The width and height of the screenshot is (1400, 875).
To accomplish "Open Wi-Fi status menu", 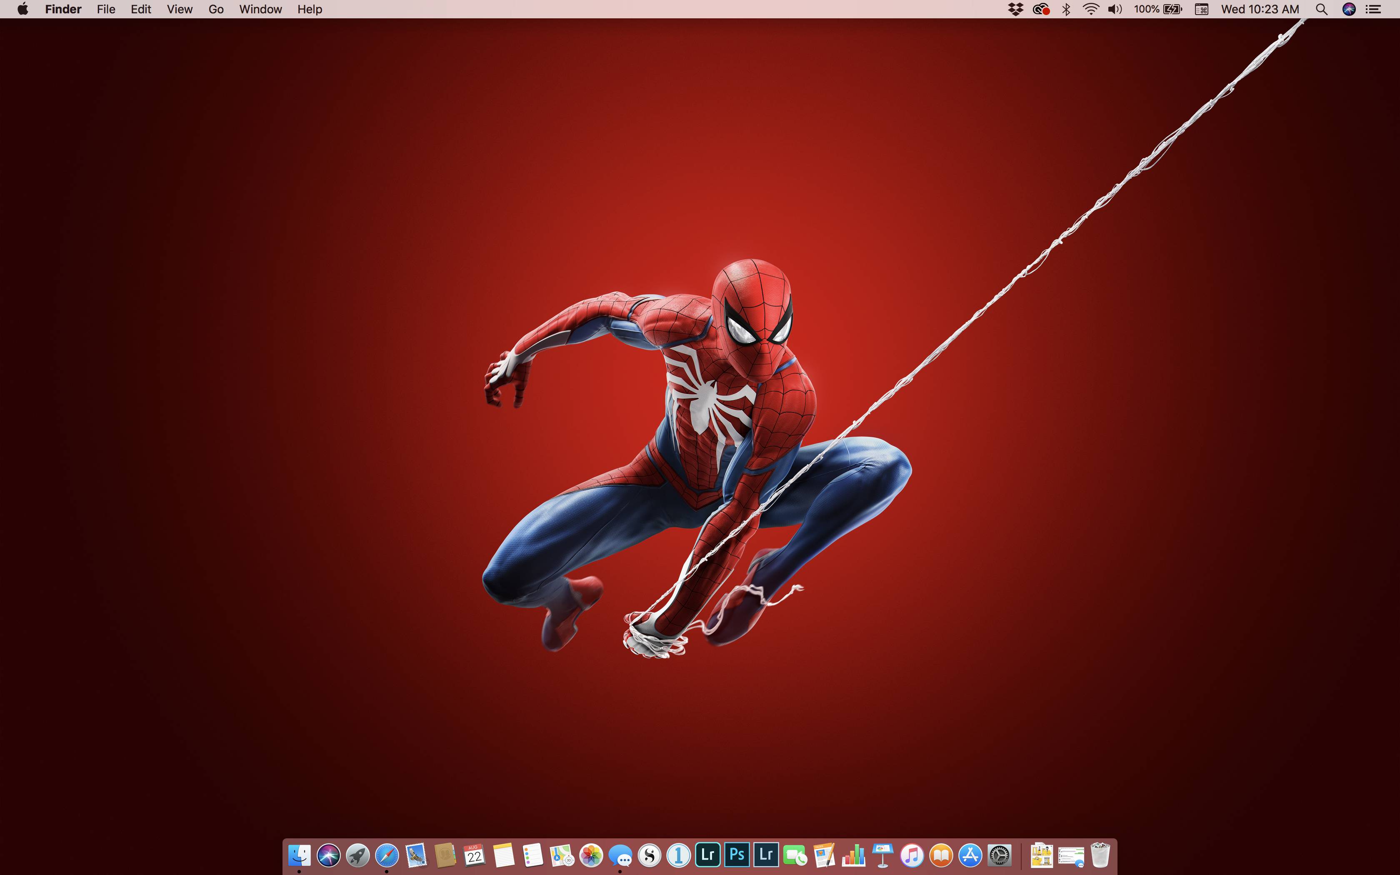I will coord(1090,9).
